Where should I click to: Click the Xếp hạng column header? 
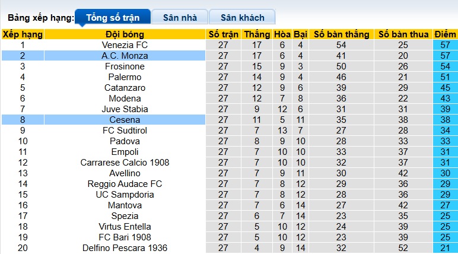tap(23, 34)
